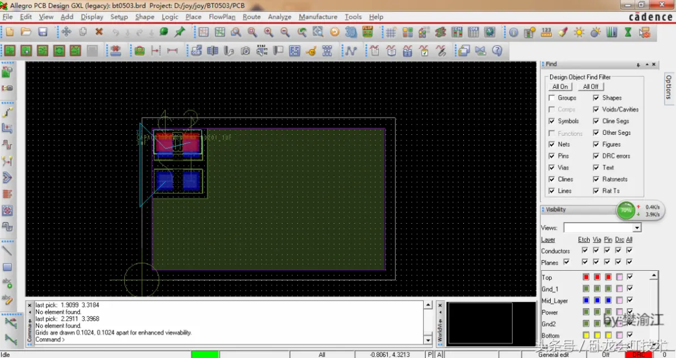Screen dimensions: 676x358
Task: Click the Zoom In magnifier icon
Action: point(269,32)
